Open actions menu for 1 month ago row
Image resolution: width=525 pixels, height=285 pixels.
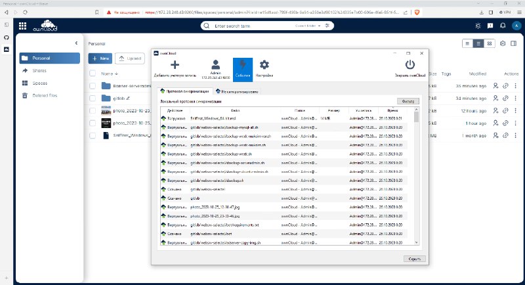coord(515,136)
